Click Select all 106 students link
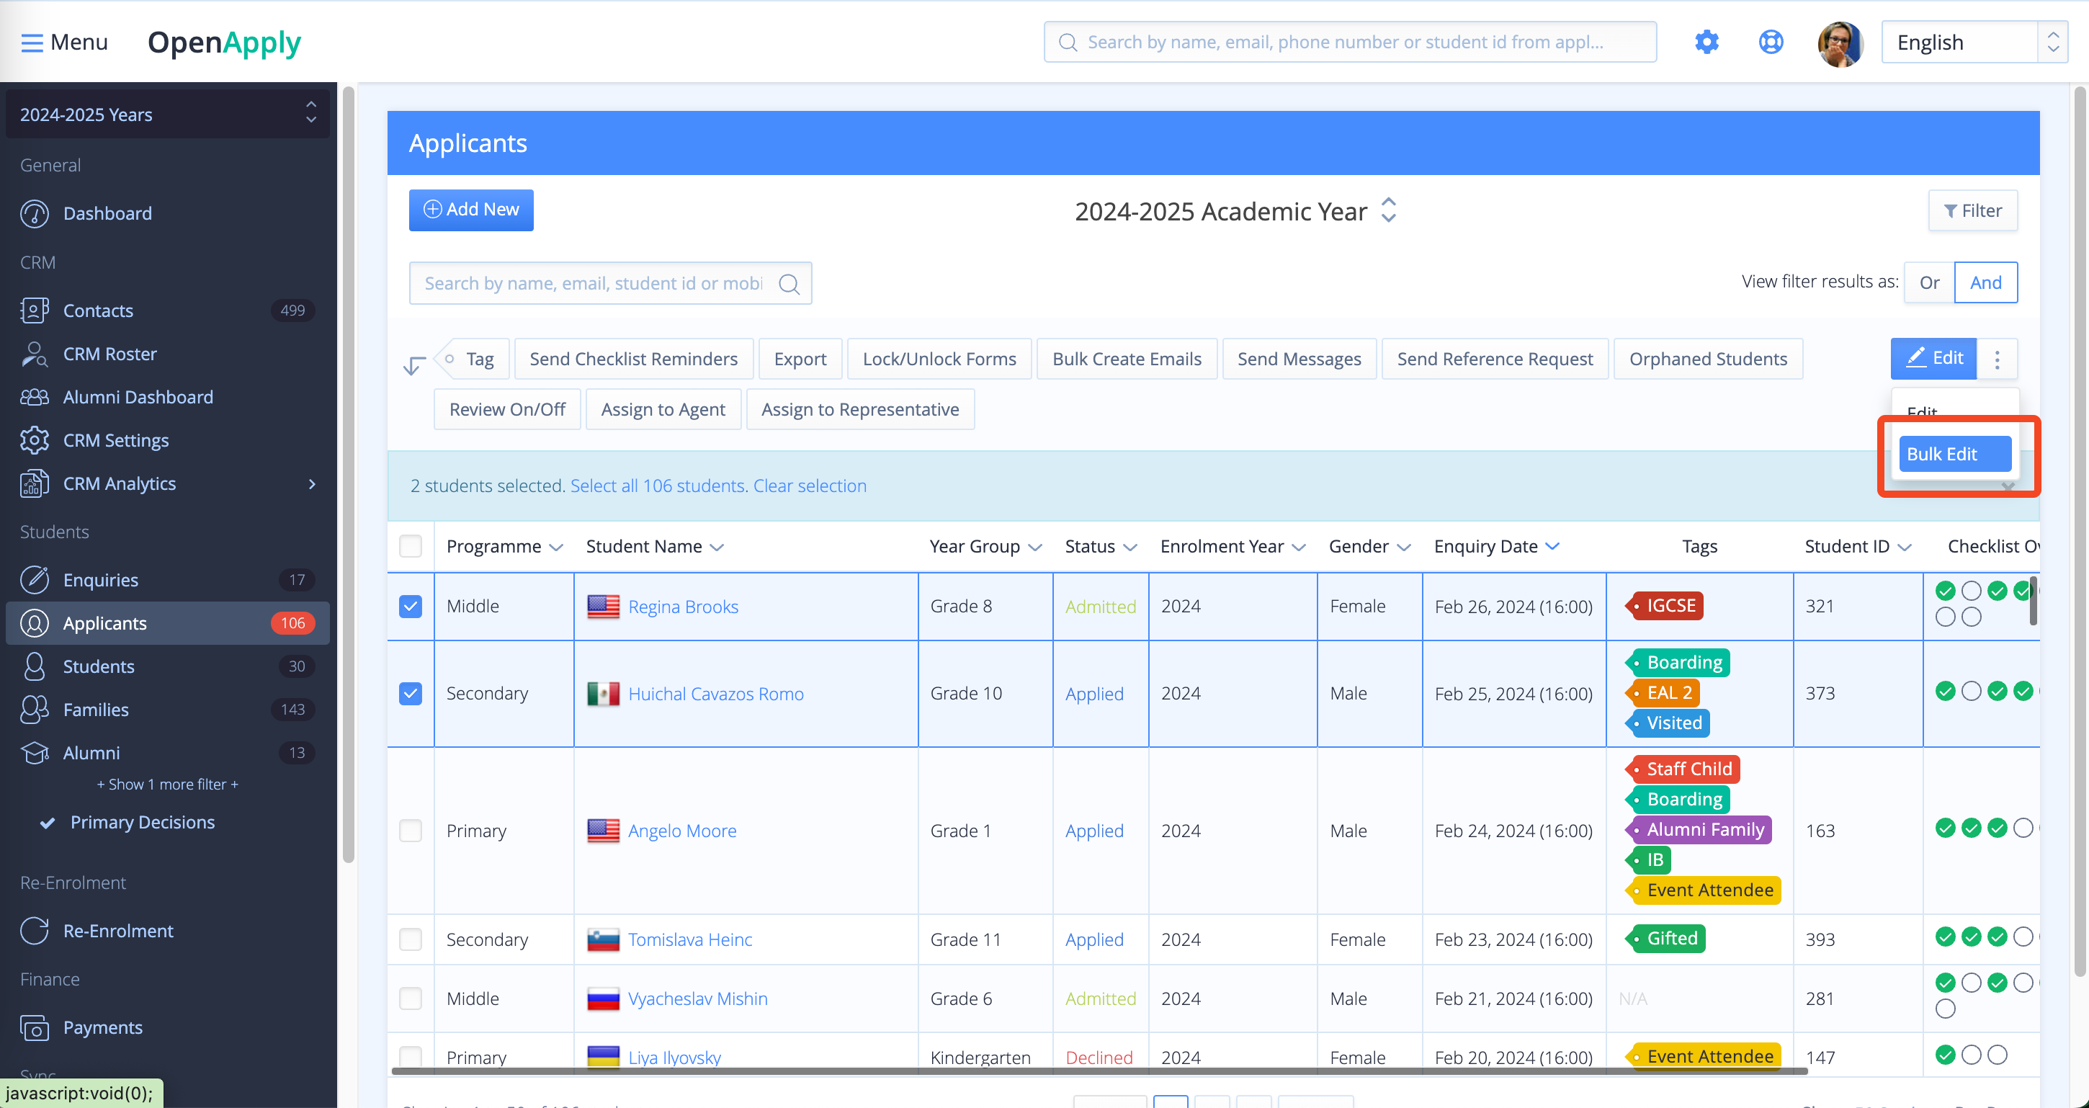Image resolution: width=2089 pixels, height=1108 pixels. pyautogui.click(x=659, y=486)
